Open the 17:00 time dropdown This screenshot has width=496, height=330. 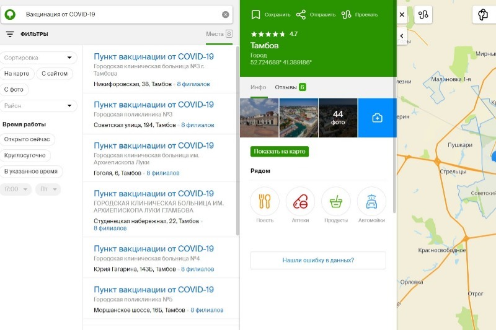(x=15, y=189)
